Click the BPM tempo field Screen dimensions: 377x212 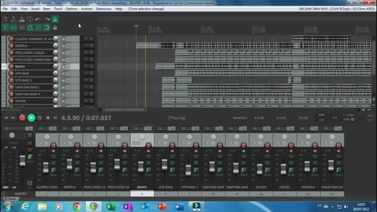[x=321, y=120]
